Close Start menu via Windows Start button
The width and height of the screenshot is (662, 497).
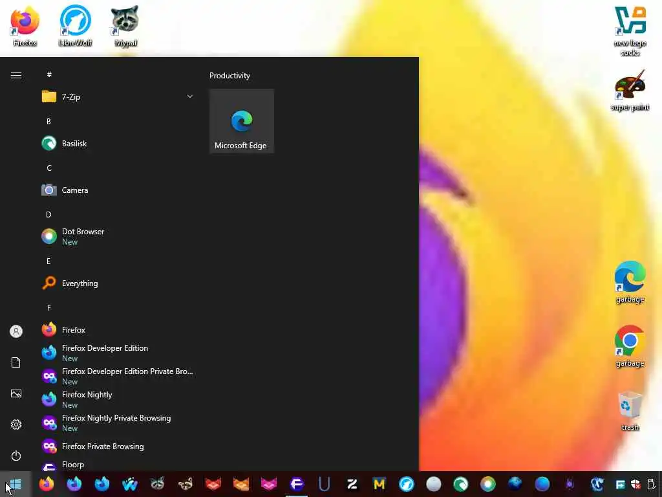coord(16,484)
